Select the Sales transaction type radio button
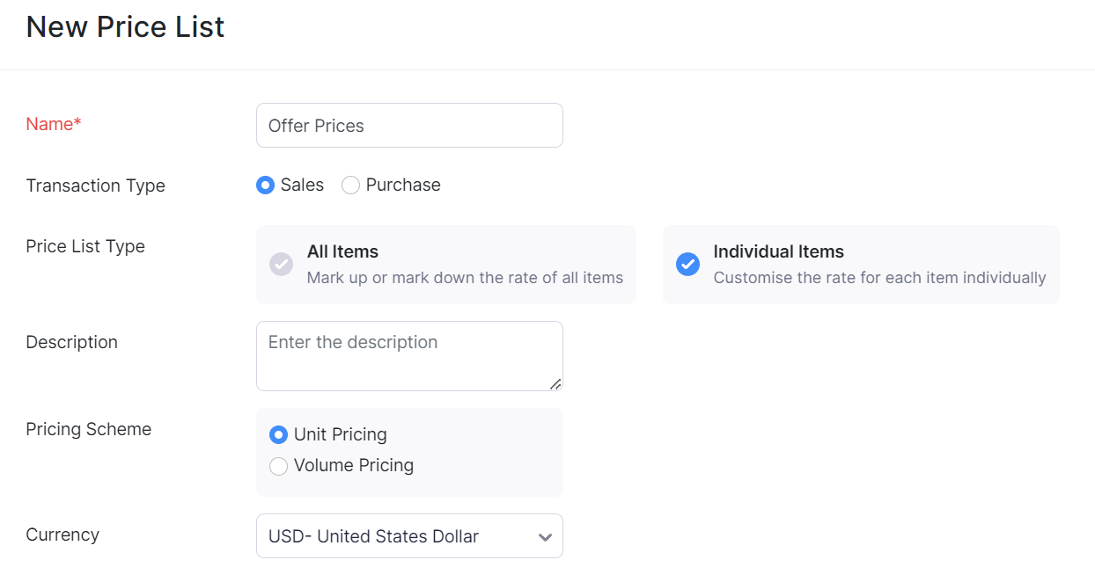The image size is (1095, 582). [x=265, y=186]
